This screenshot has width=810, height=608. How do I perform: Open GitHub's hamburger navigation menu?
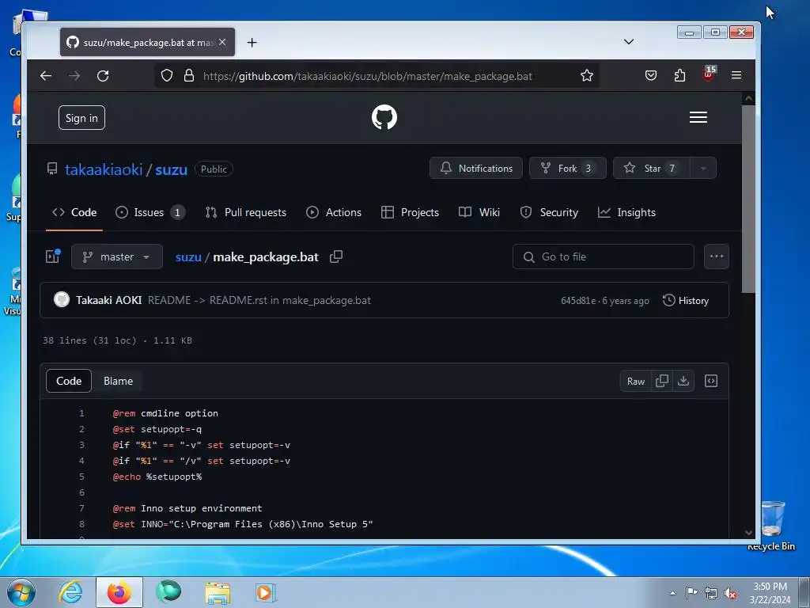[698, 117]
